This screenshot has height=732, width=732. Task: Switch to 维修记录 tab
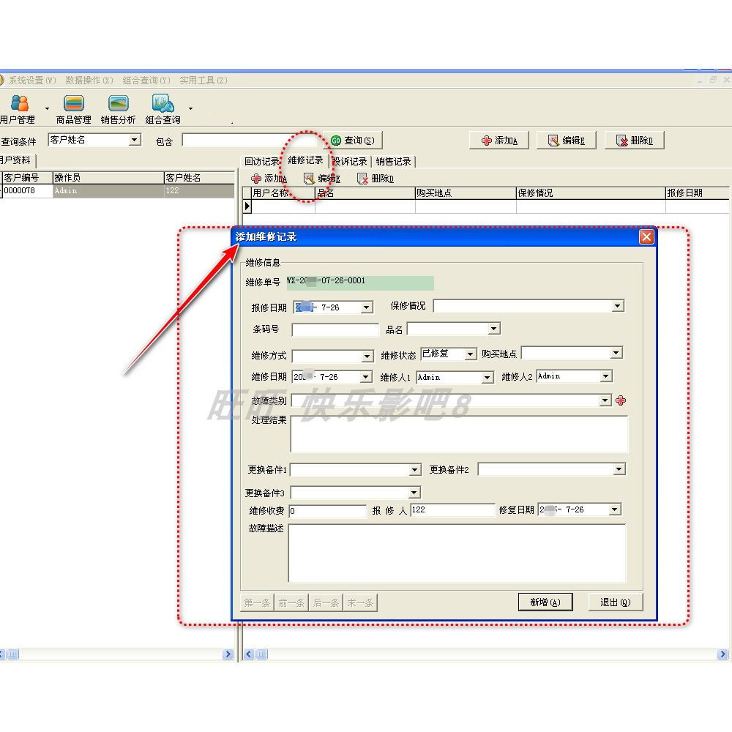tap(305, 160)
